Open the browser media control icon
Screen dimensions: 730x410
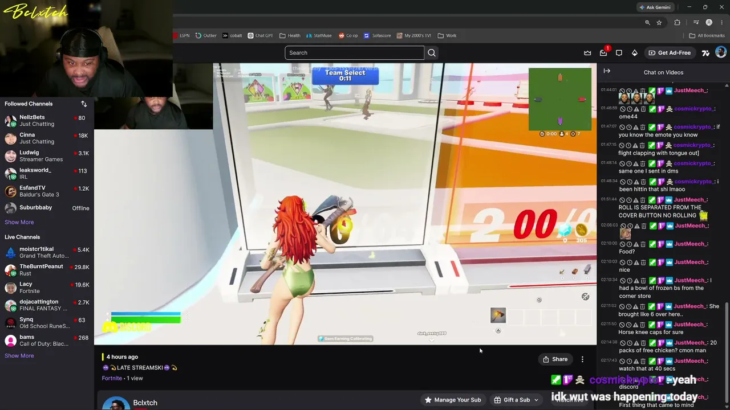click(696, 22)
